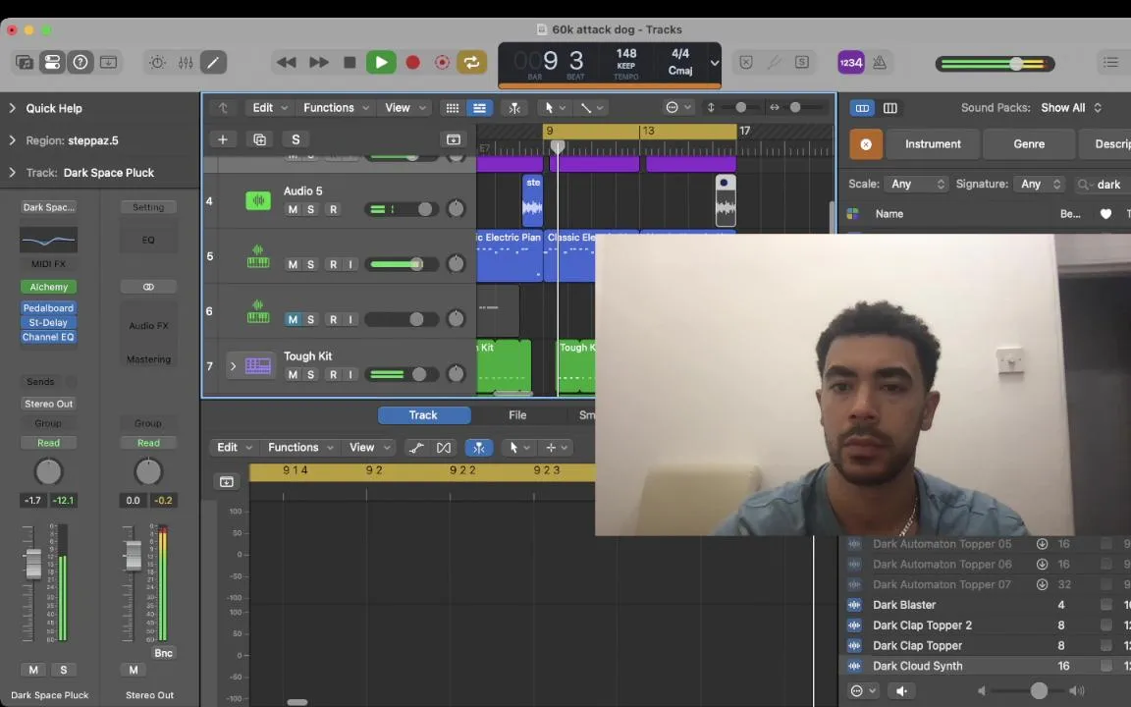
Task: Open the Scale Any dropdown
Action: (917, 184)
